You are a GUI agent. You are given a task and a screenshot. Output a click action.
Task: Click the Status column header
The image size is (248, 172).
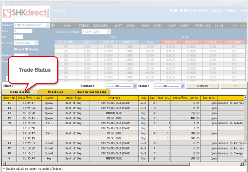tap(49, 98)
